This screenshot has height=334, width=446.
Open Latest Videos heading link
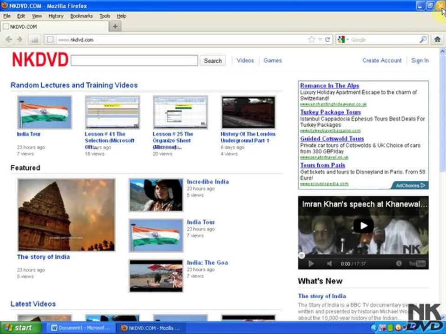pyautogui.click(x=33, y=304)
